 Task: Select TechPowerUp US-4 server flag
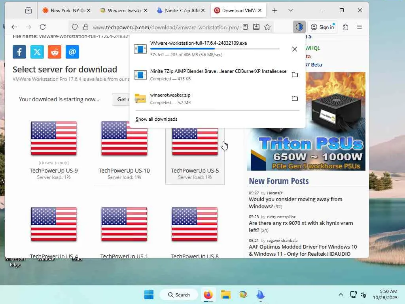pyautogui.click(x=54, y=224)
